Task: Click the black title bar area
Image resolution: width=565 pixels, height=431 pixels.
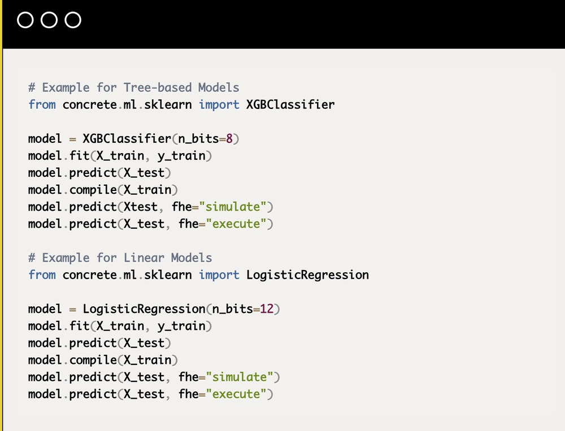Action: point(316,23)
